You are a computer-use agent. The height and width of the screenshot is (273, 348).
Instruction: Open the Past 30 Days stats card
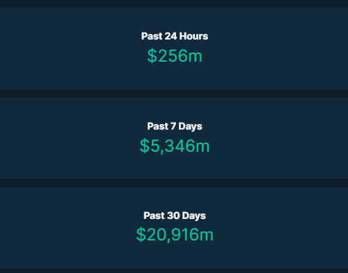click(x=174, y=228)
